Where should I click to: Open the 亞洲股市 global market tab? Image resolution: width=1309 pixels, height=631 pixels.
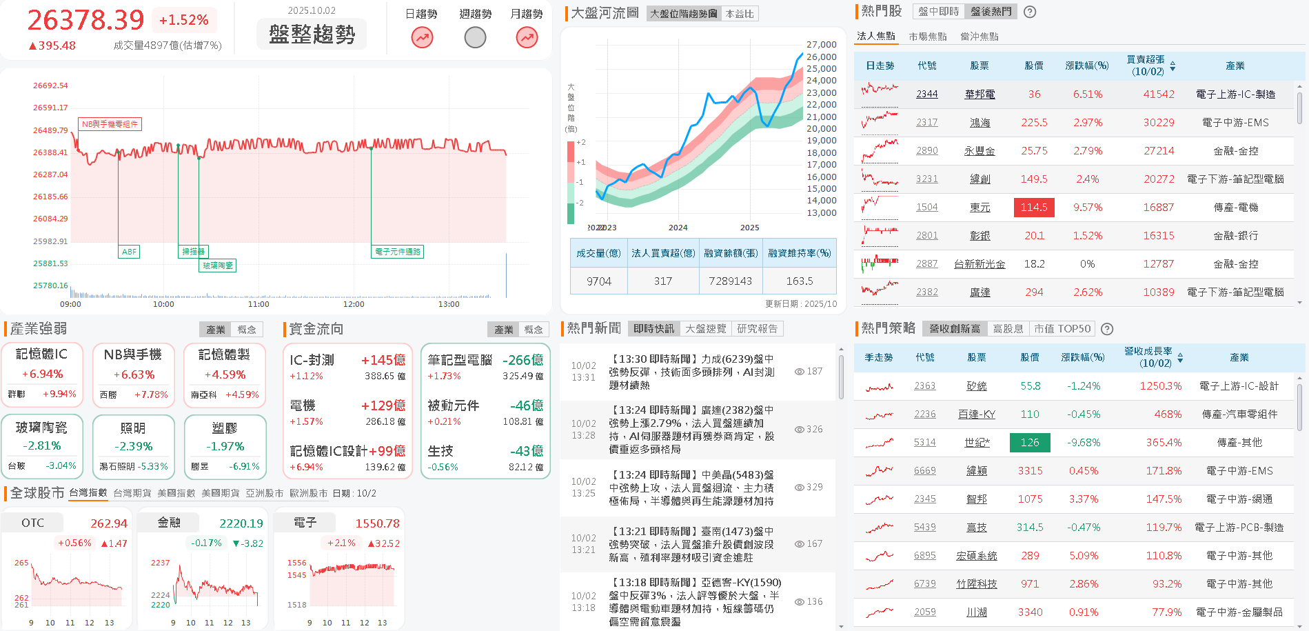coord(265,493)
